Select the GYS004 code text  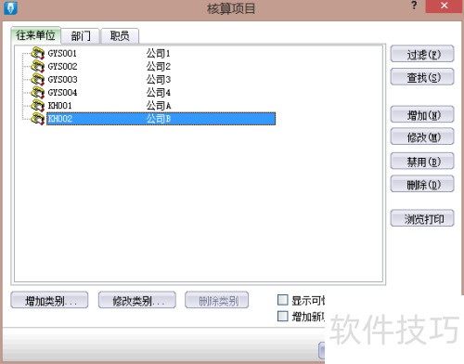click(62, 93)
